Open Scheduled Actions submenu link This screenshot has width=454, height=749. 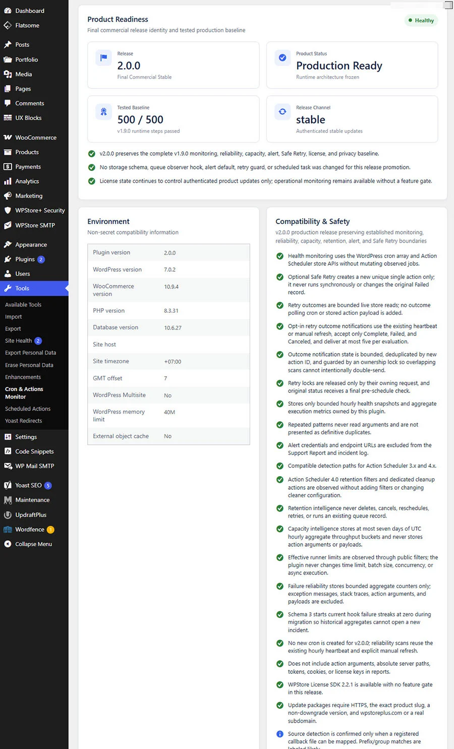click(28, 409)
